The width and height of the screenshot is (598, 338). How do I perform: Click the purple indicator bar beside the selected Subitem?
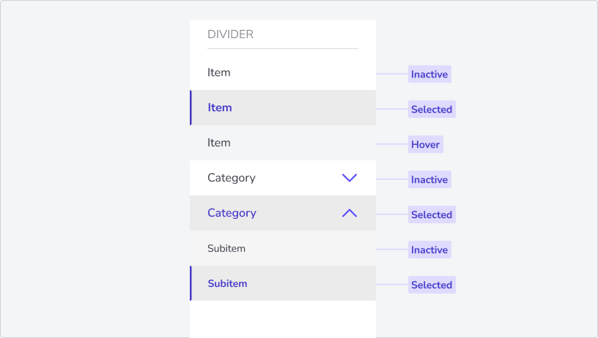coord(191,283)
